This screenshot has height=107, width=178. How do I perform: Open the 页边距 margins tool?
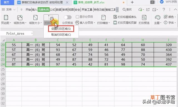pos(6,20)
